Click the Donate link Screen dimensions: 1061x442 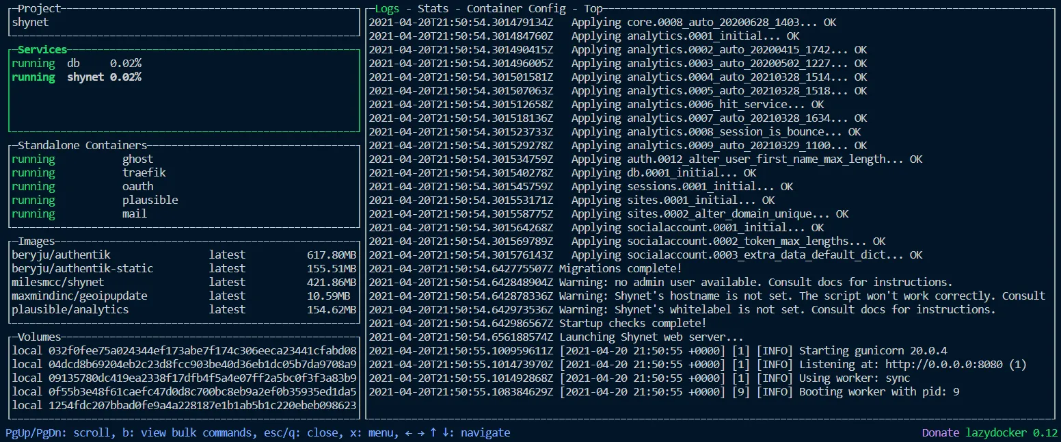[941, 432]
